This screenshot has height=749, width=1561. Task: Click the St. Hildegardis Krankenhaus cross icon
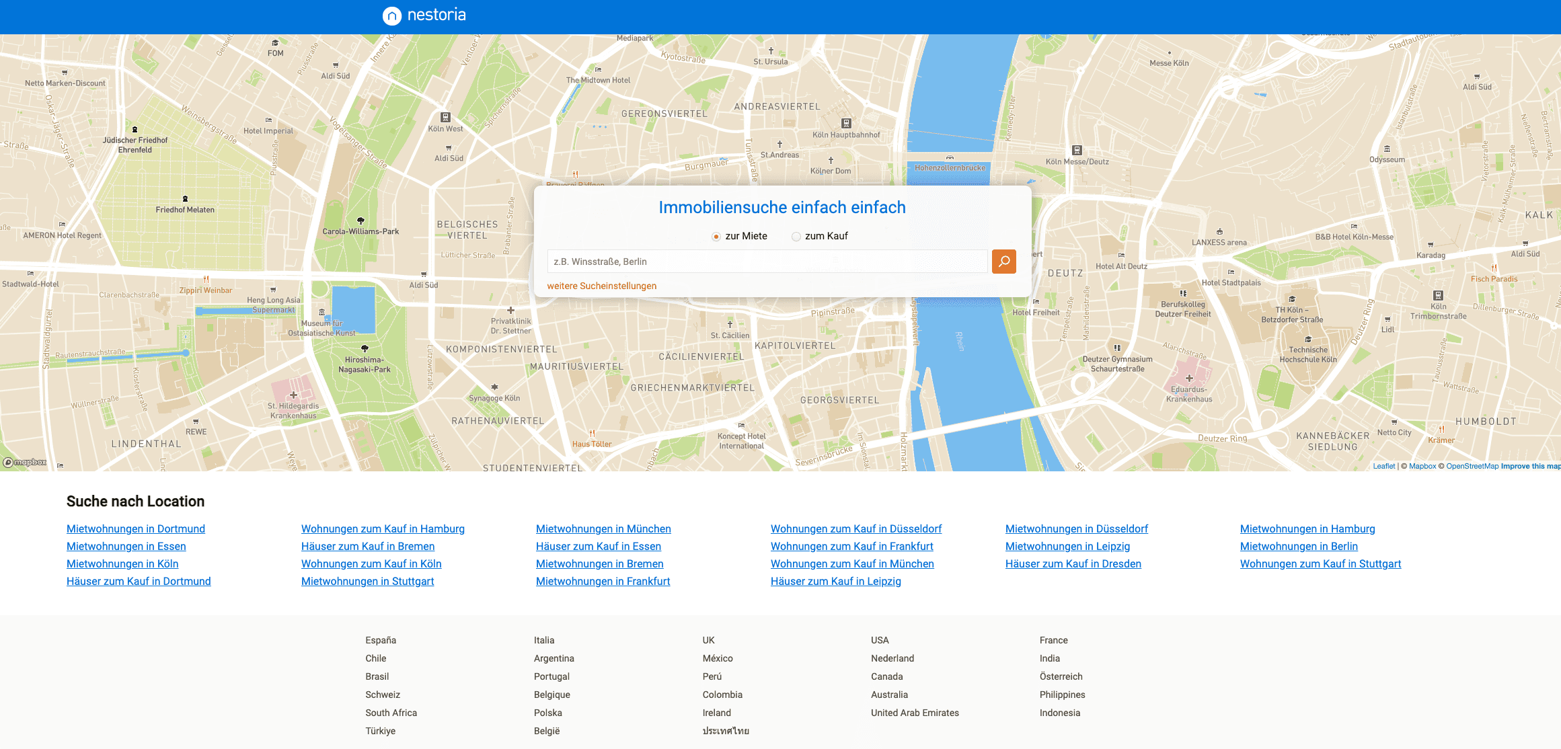pyautogui.click(x=293, y=395)
